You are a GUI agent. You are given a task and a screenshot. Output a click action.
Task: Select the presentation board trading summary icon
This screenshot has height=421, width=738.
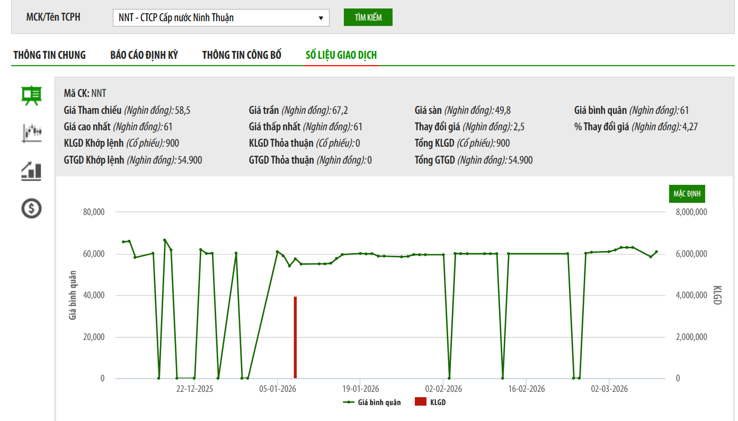click(31, 96)
